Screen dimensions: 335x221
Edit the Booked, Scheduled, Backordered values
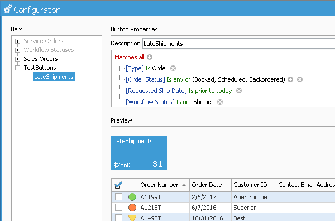coord(238,79)
